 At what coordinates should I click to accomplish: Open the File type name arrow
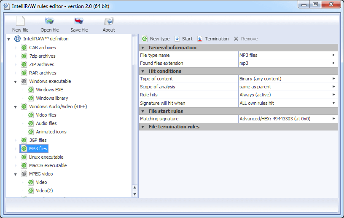[333, 55]
